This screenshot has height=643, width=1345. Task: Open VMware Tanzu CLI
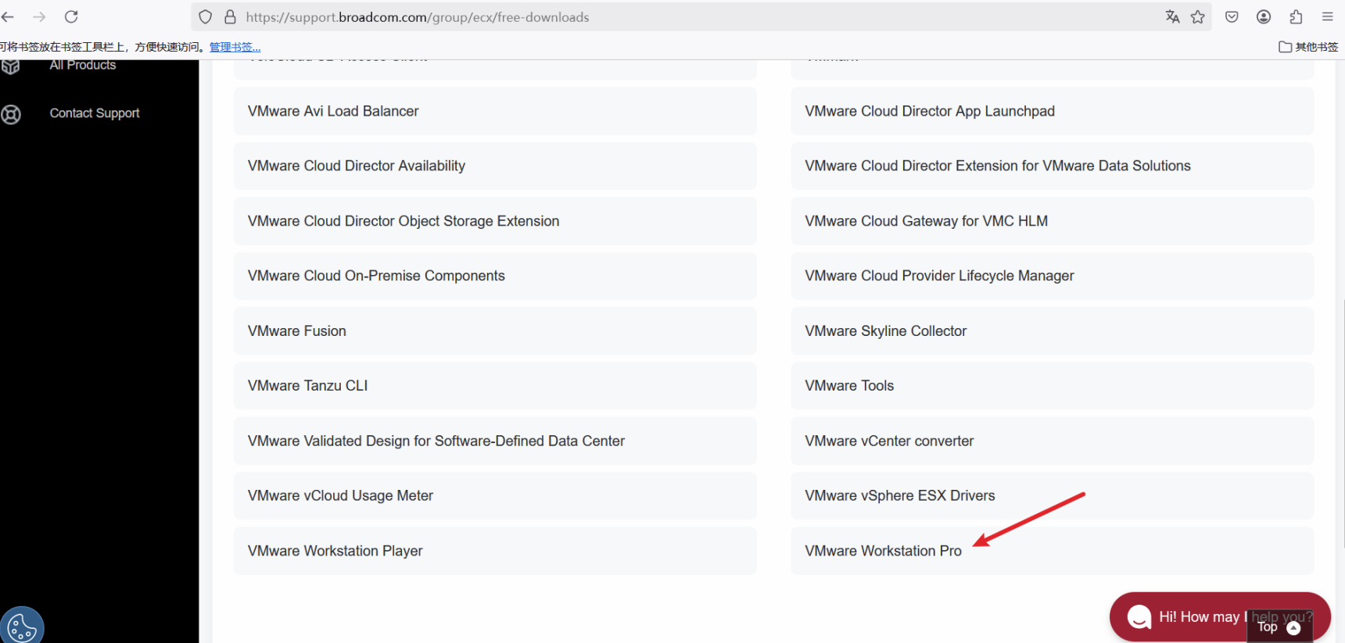[495, 386]
